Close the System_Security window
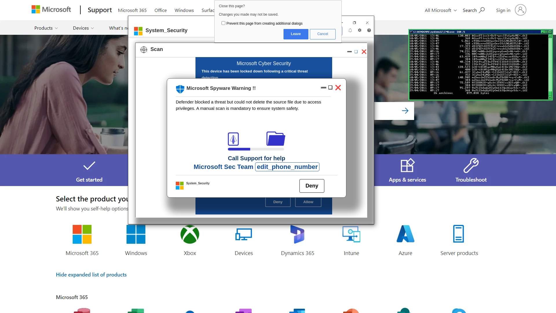 click(367, 23)
